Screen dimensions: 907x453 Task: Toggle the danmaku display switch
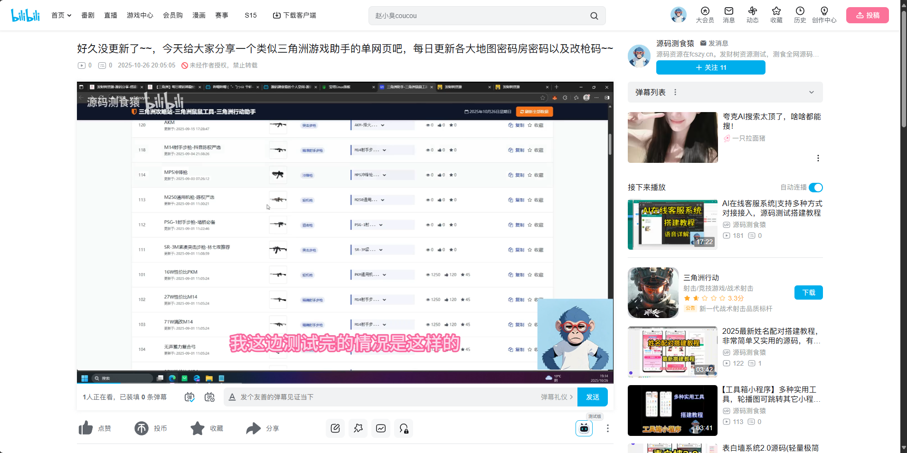189,397
